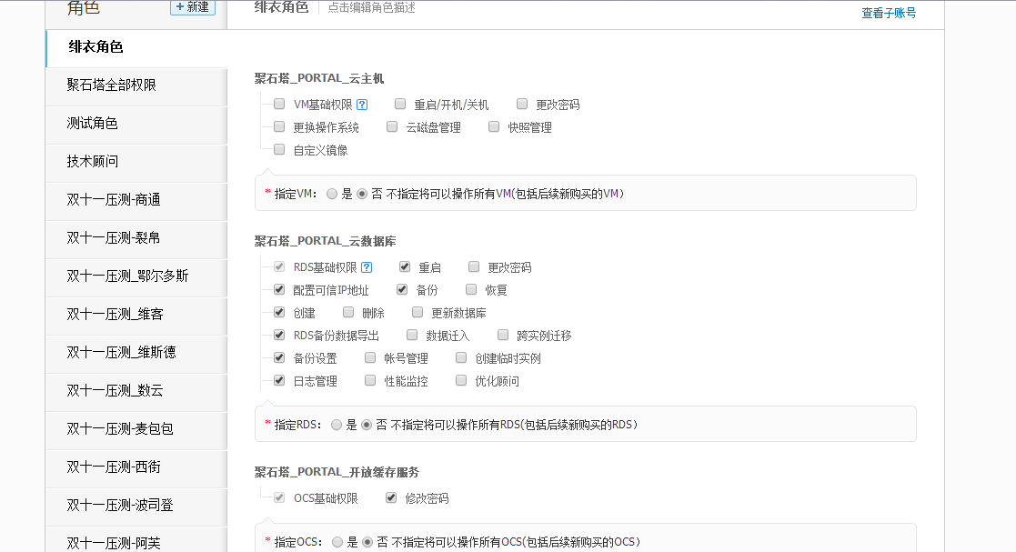Open VM基础权限 help question icon

coord(362,105)
